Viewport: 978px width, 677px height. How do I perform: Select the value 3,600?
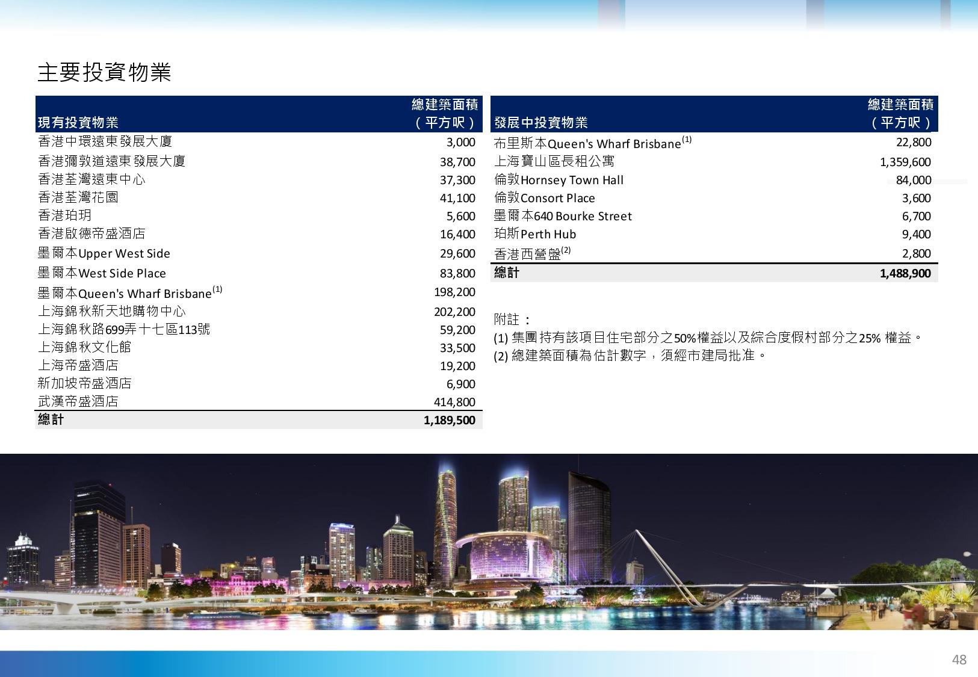[917, 198]
